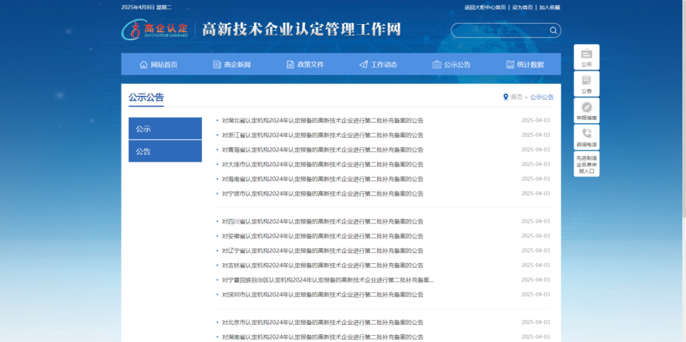Click the news icon beside 高企新闻
This screenshot has height=342, width=686.
tap(217, 65)
